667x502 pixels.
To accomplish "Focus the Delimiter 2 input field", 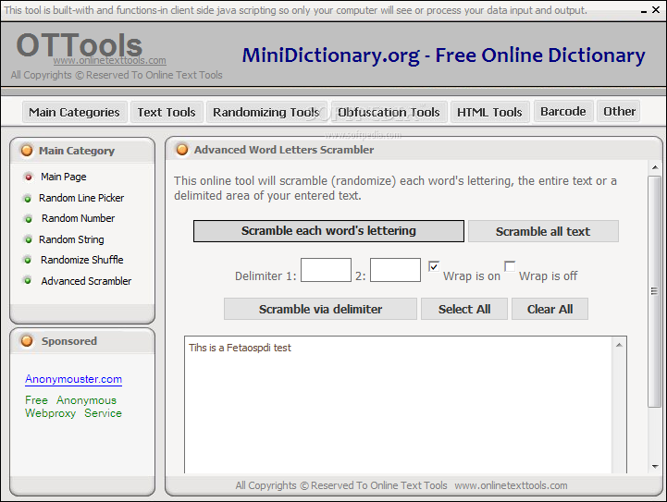I will point(395,270).
